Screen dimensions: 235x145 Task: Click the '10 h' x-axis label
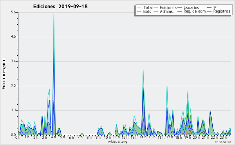point(107,137)
